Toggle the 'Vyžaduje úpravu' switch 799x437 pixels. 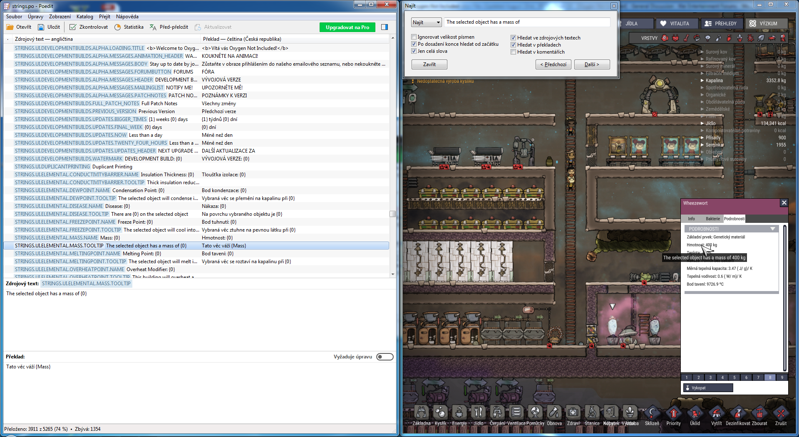[385, 357]
